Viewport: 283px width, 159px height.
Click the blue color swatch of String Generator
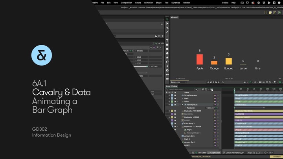point(172,95)
